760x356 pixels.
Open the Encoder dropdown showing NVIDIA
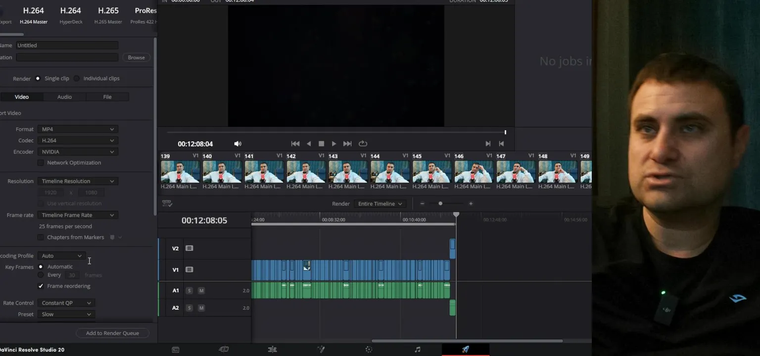pos(78,152)
